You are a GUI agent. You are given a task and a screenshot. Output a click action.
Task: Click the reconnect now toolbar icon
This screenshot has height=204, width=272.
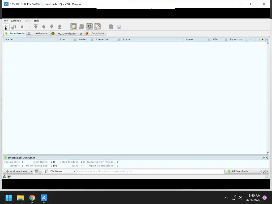(111, 27)
